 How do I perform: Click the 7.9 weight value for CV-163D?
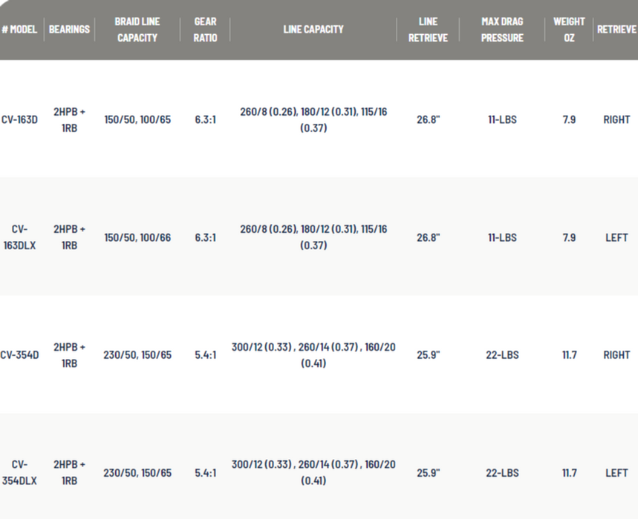coord(569,119)
